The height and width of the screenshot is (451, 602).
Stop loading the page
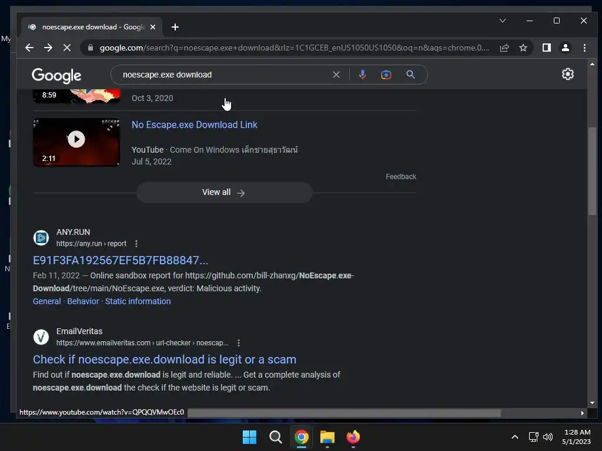click(x=67, y=48)
